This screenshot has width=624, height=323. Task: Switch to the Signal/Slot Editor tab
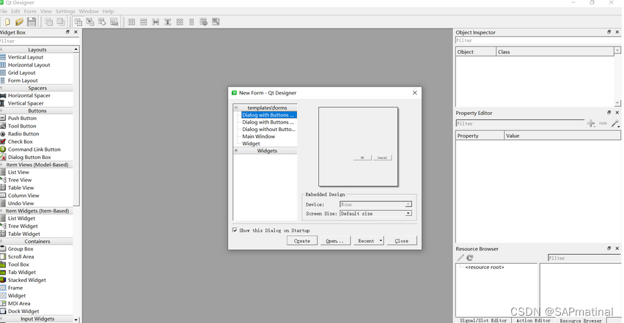pos(483,320)
